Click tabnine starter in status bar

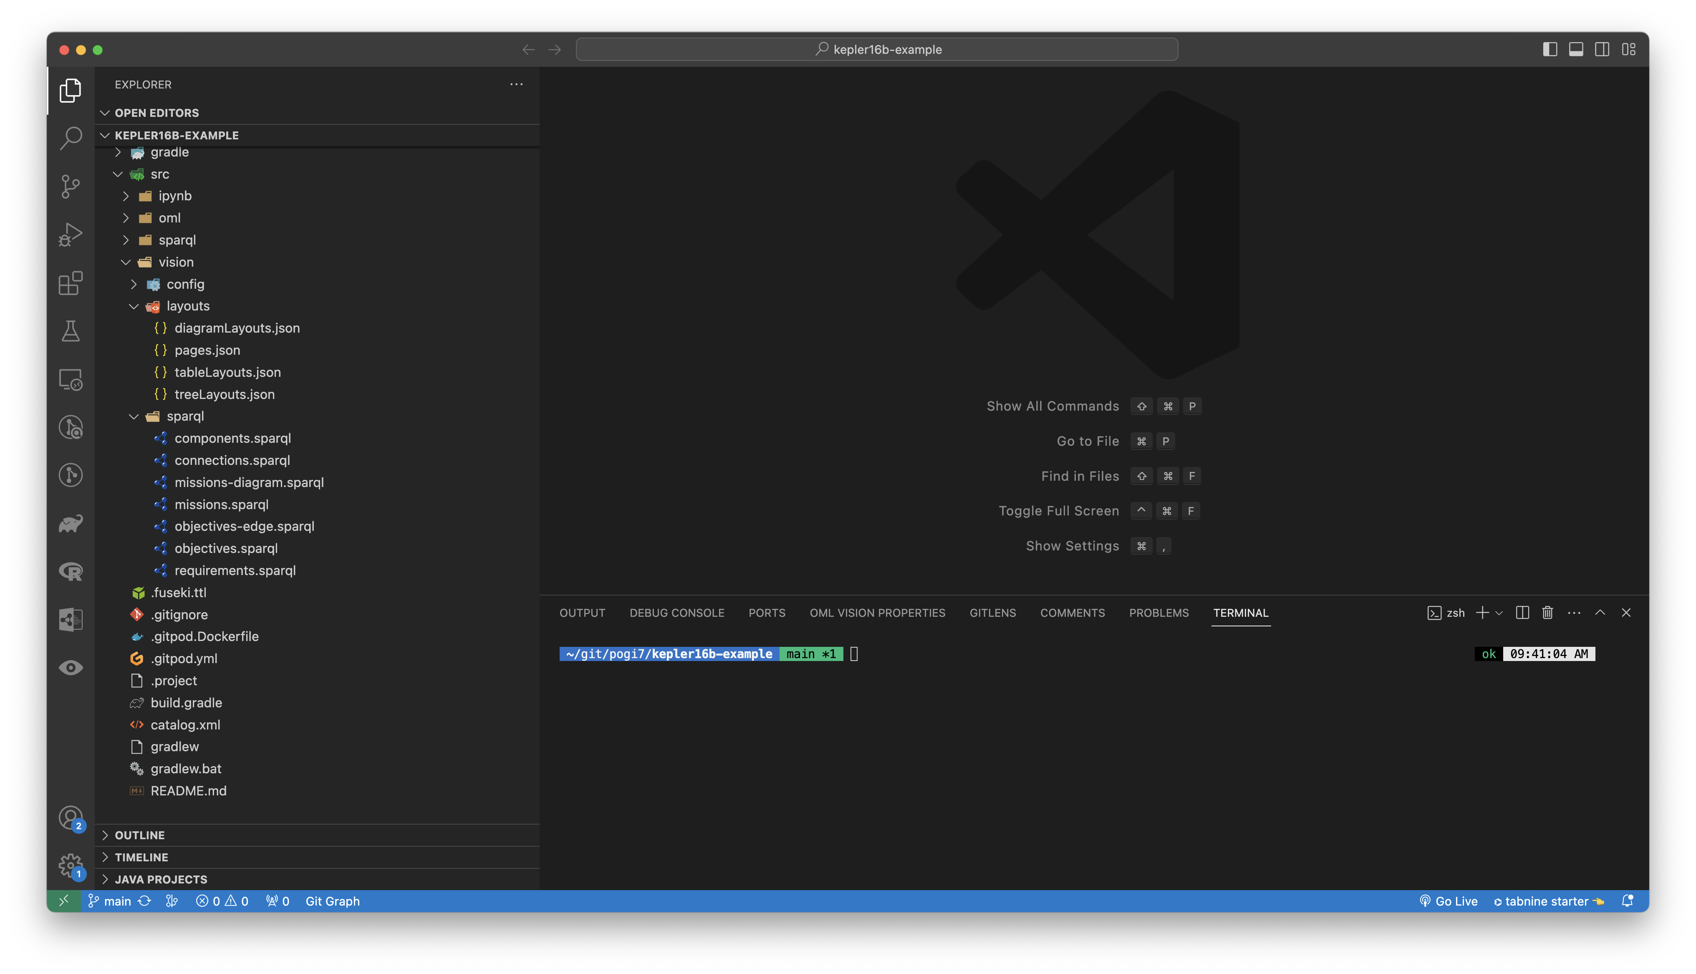(1548, 901)
